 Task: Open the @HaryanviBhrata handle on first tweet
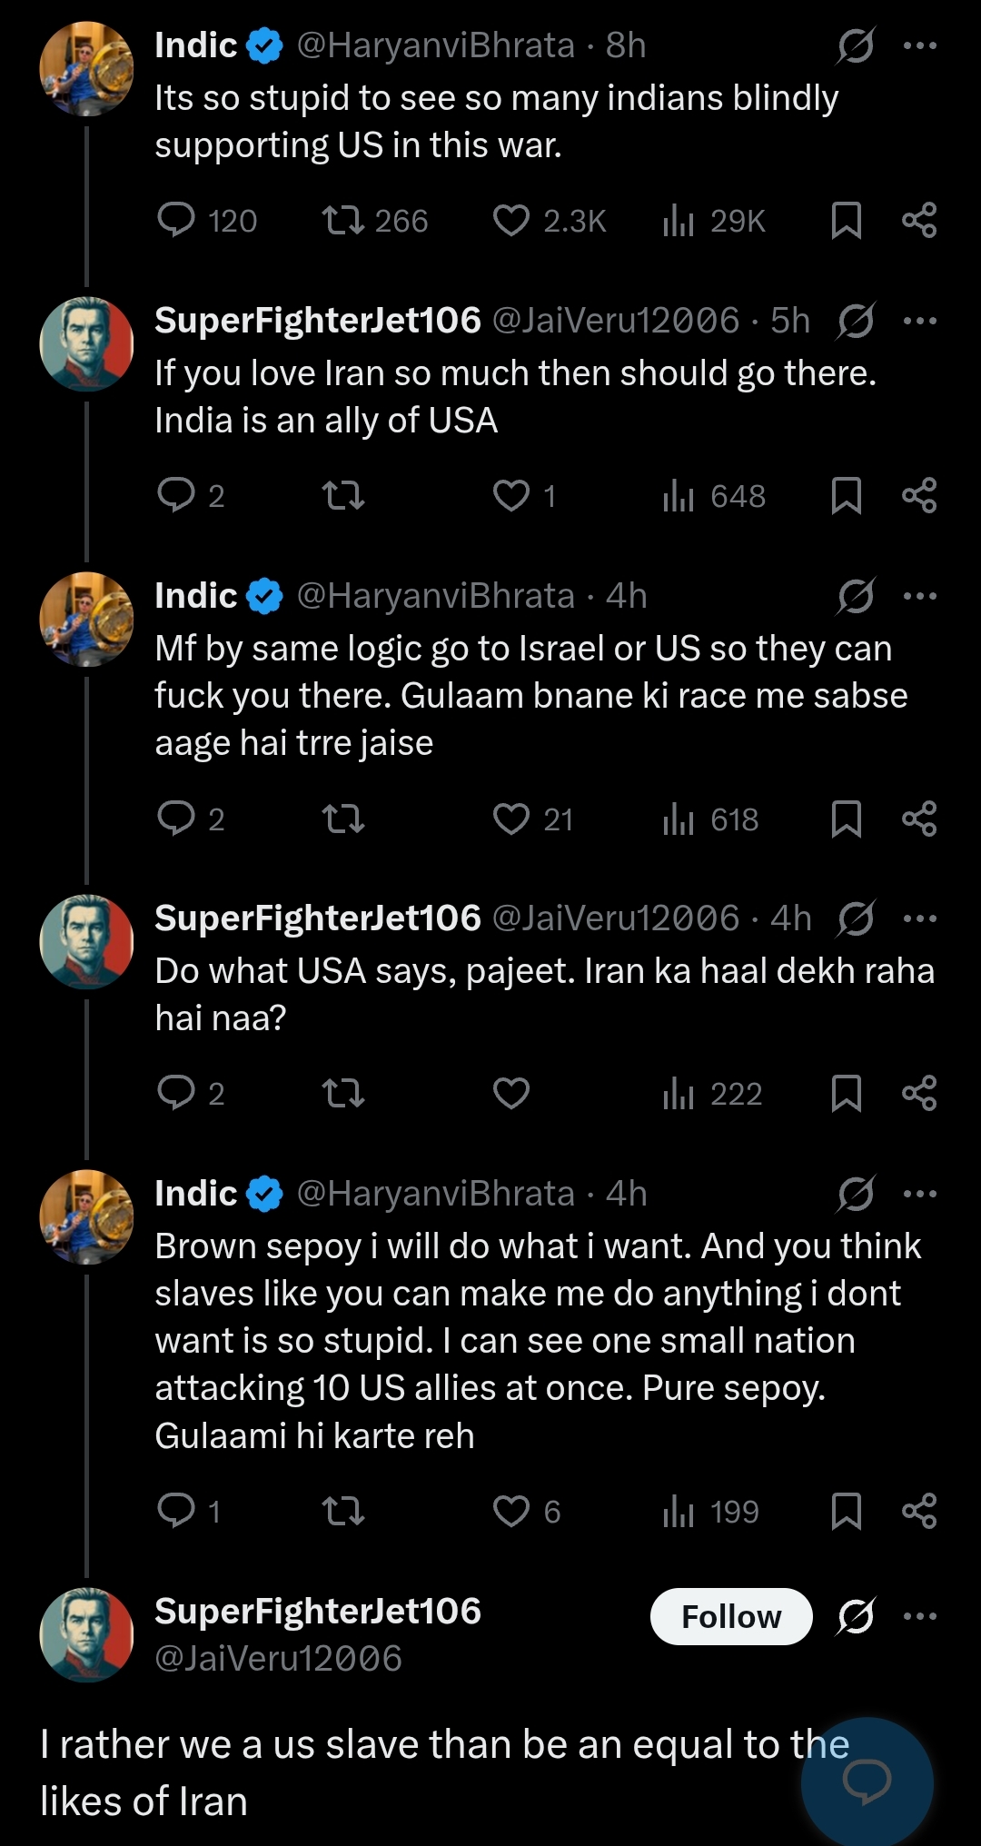click(x=436, y=45)
